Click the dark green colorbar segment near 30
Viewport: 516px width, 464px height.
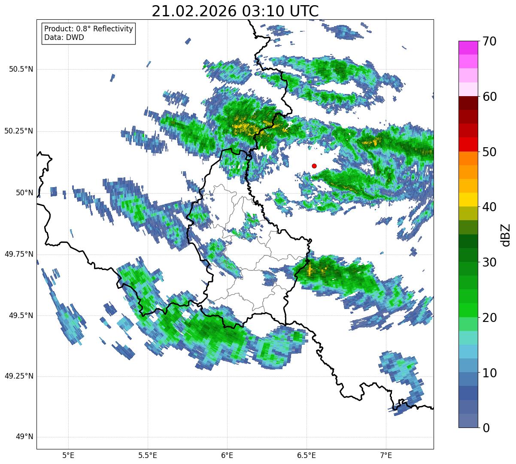coord(468,255)
